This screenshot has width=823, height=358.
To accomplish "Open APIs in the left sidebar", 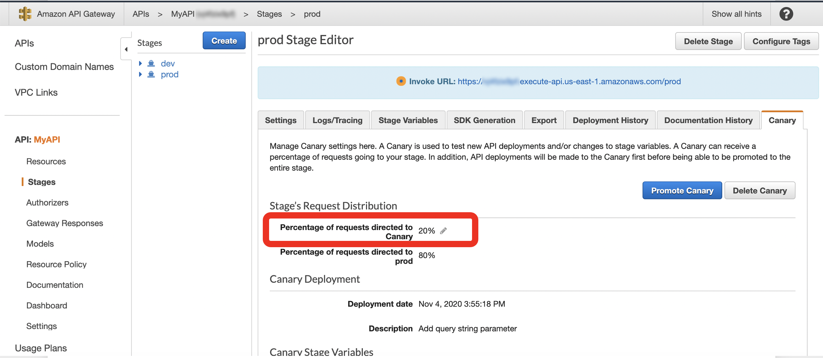I will point(24,43).
